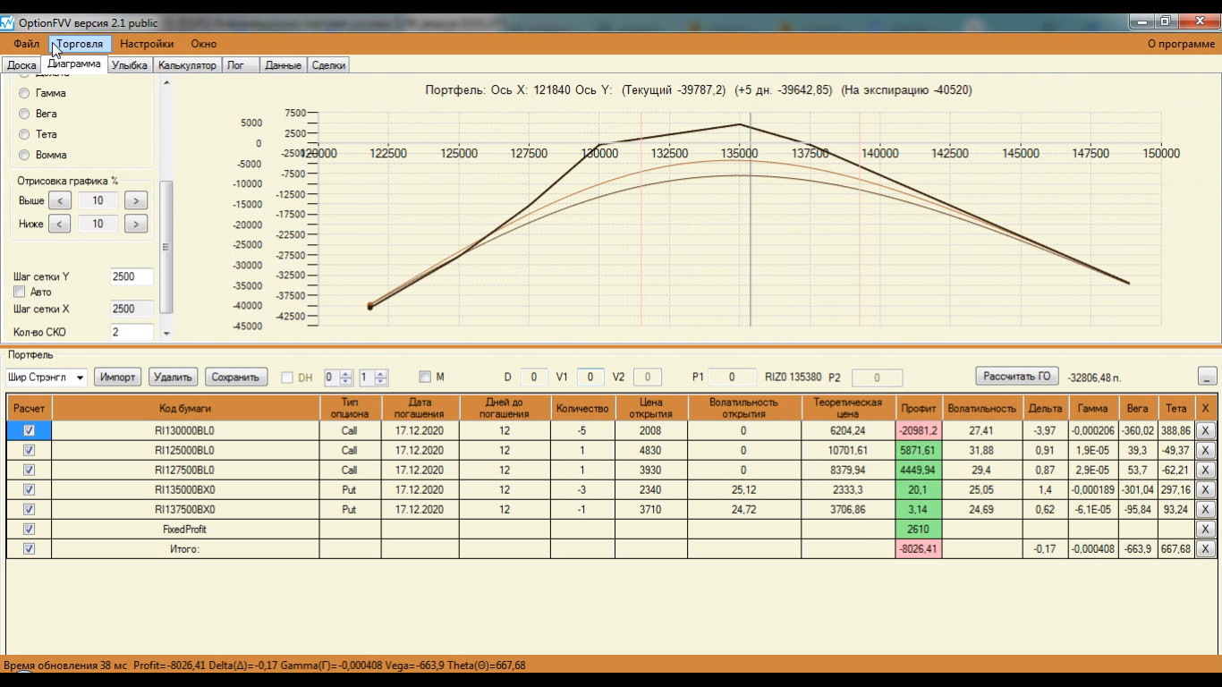Switch to the Калькулятор tab
1222x687 pixels.
coord(187,65)
